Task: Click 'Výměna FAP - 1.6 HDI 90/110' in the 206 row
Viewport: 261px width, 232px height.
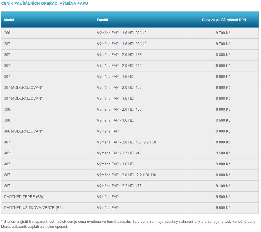Action: (122, 33)
